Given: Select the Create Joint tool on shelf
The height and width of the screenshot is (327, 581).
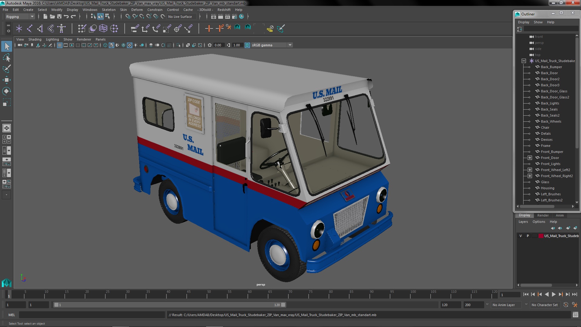Looking at the screenshot, I should tap(30, 28).
